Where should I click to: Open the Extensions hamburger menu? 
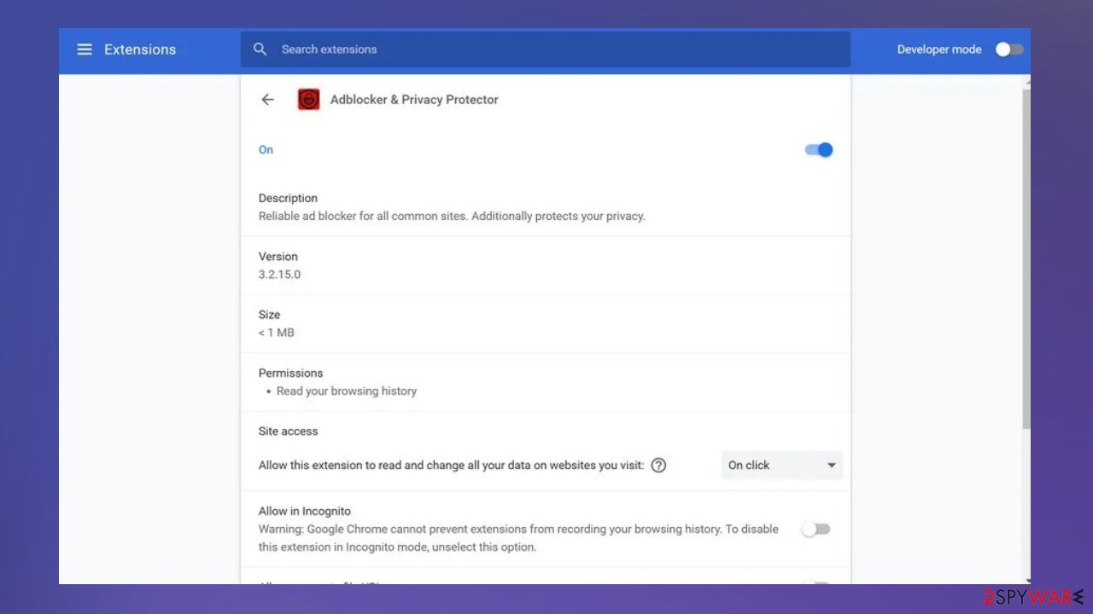[x=84, y=49]
